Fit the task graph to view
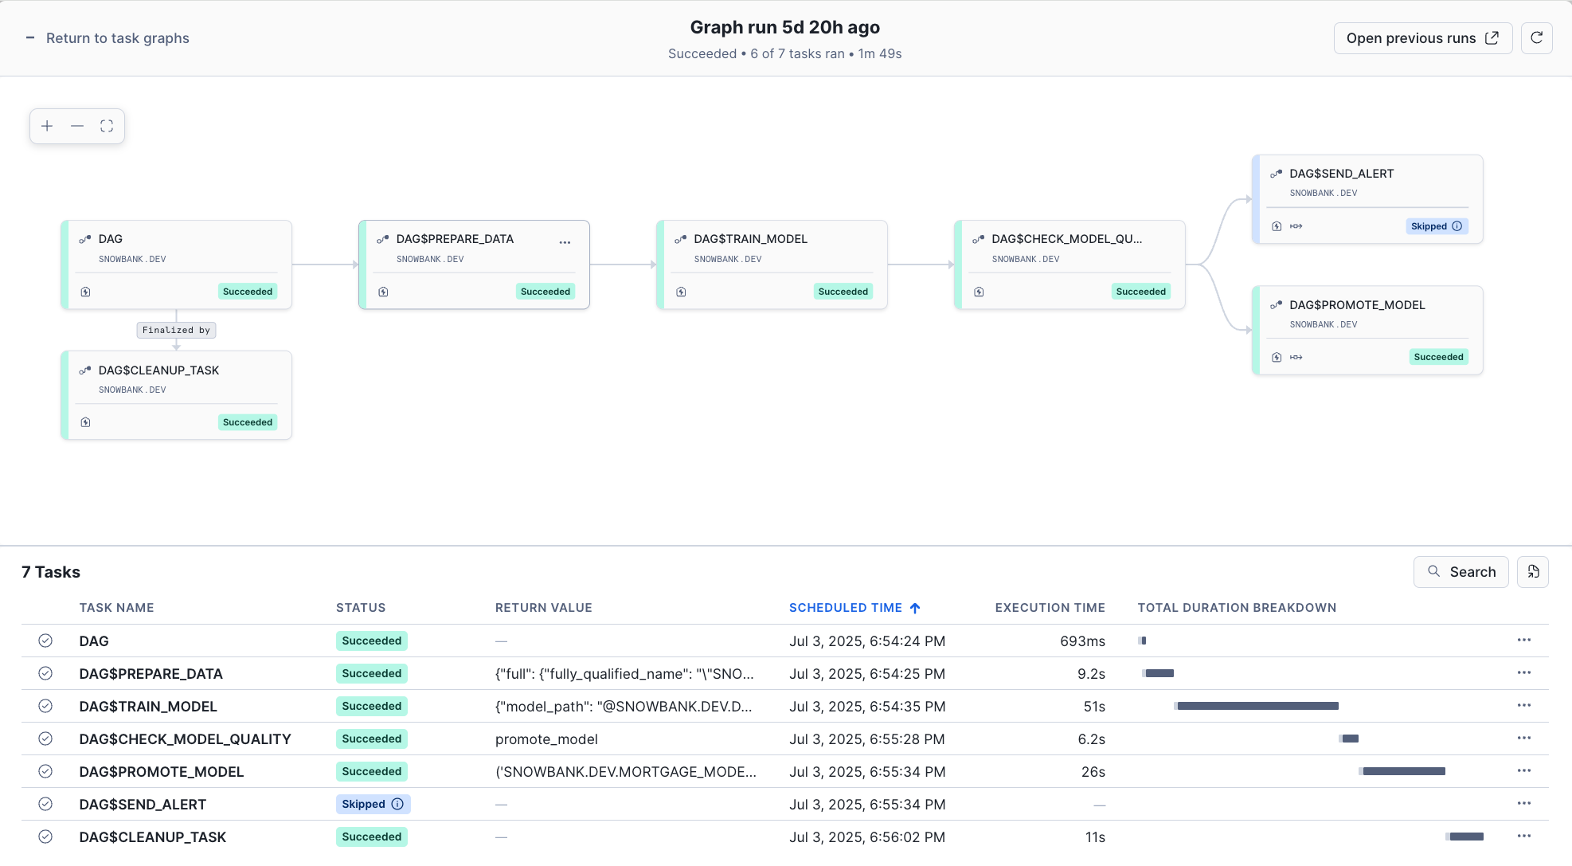1572x866 pixels. [x=108, y=126]
